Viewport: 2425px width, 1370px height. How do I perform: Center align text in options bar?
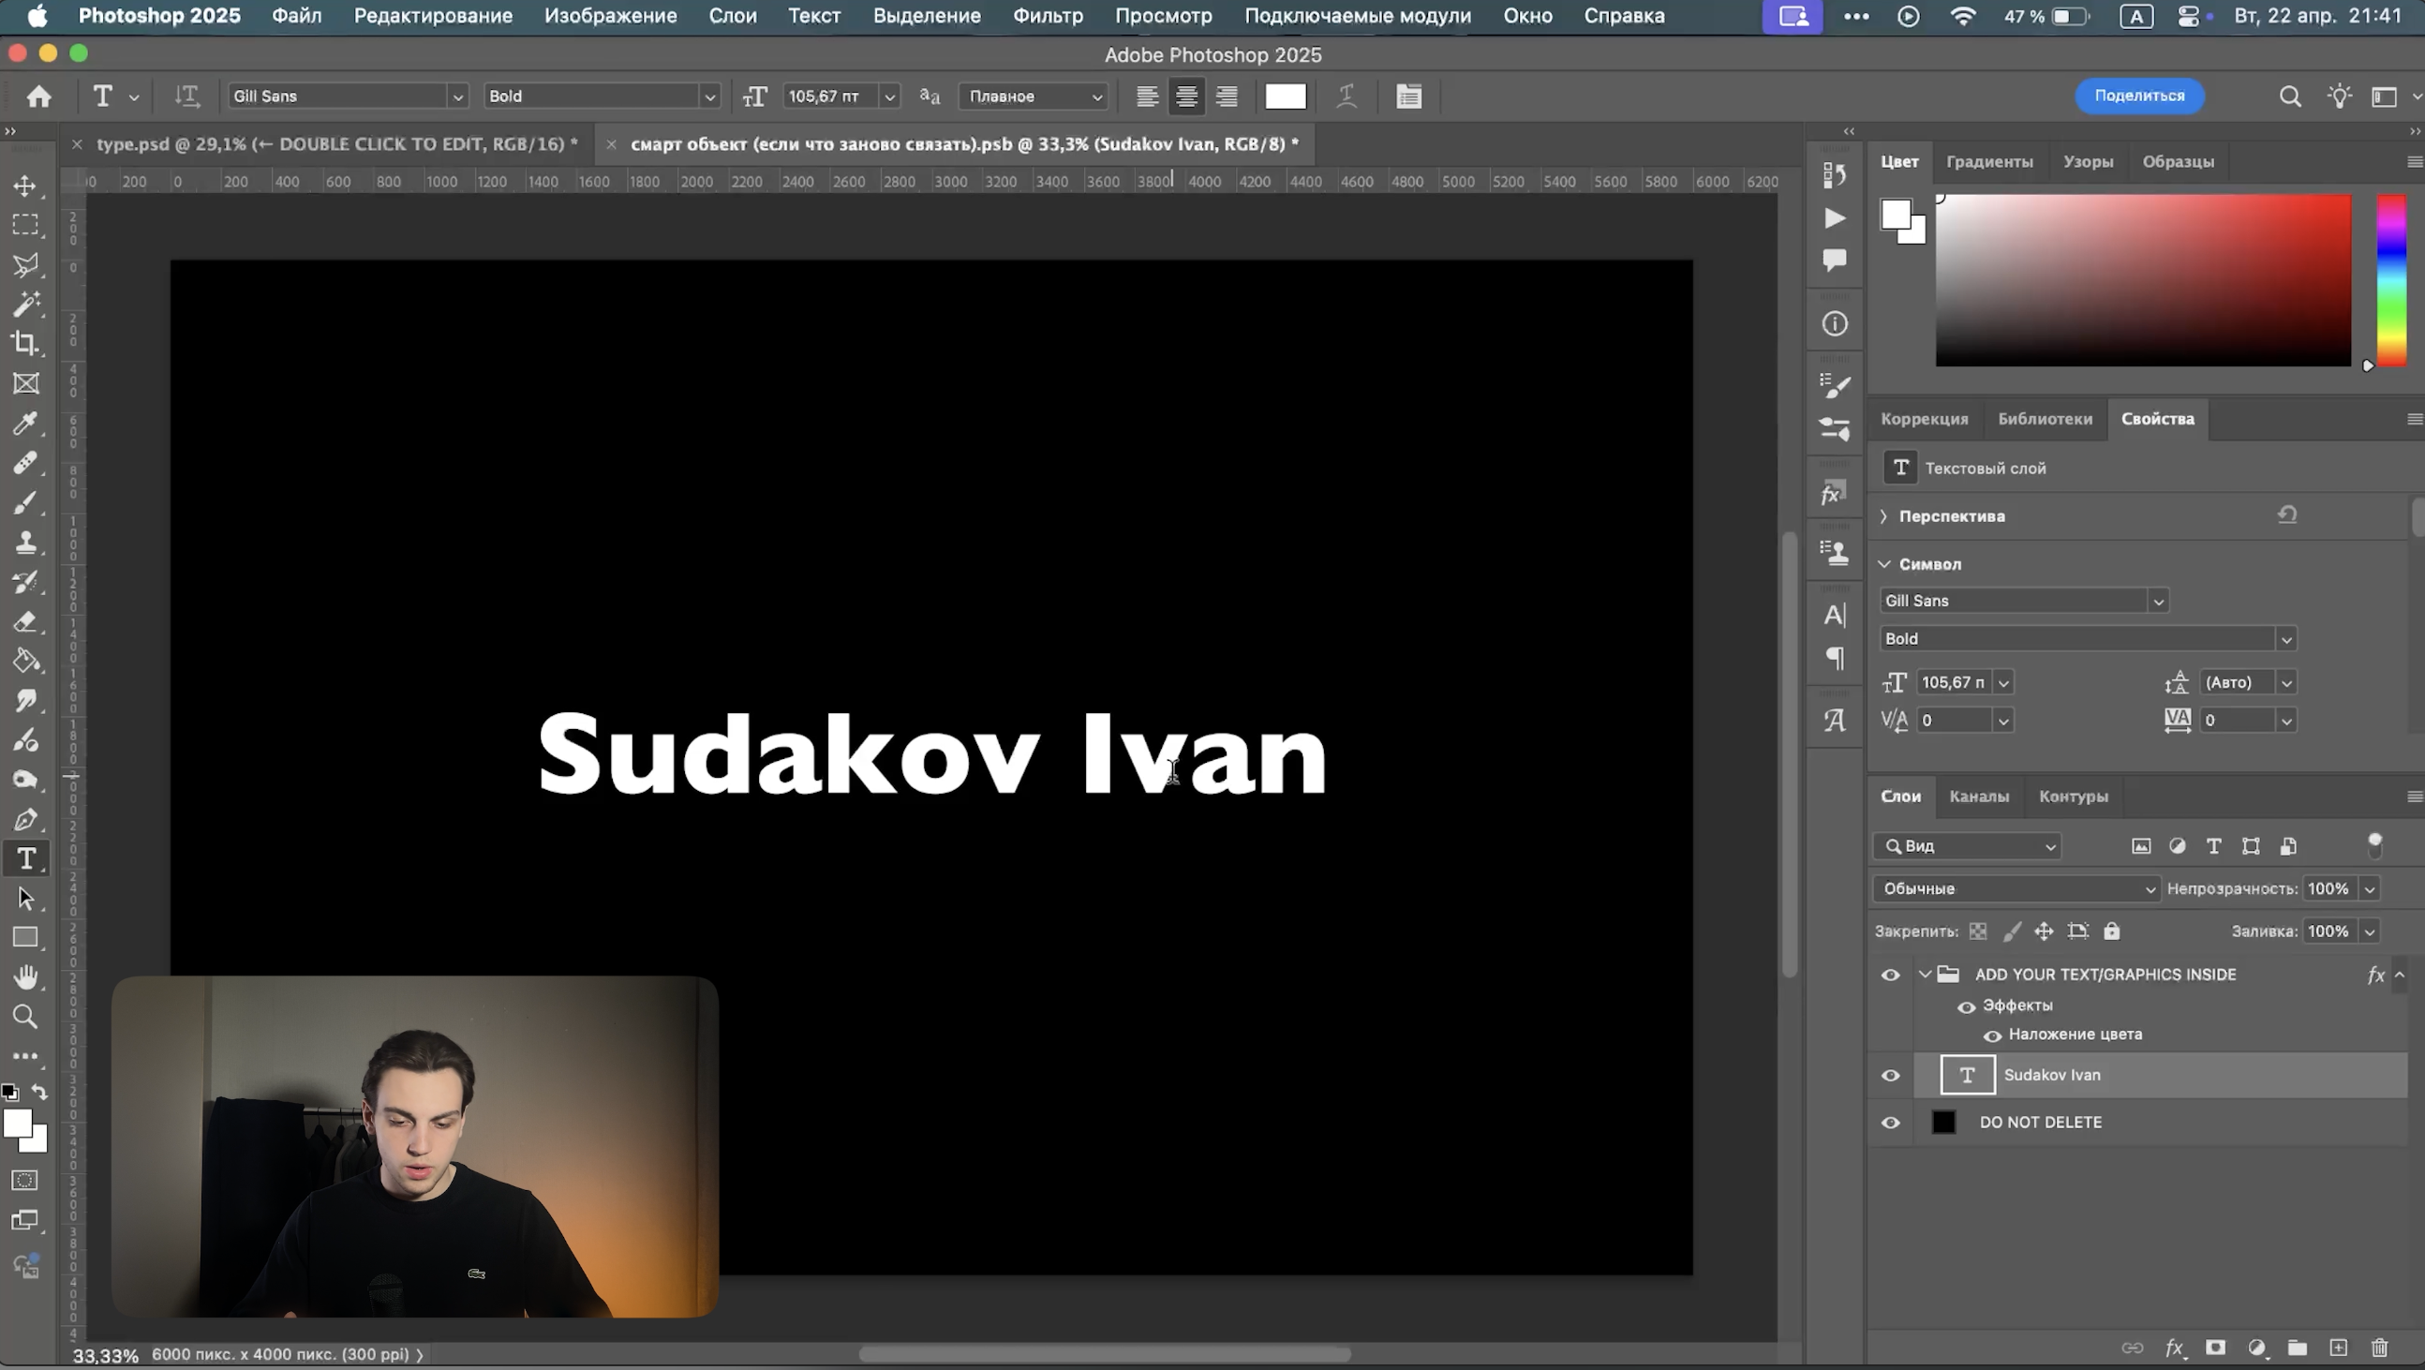1186,96
